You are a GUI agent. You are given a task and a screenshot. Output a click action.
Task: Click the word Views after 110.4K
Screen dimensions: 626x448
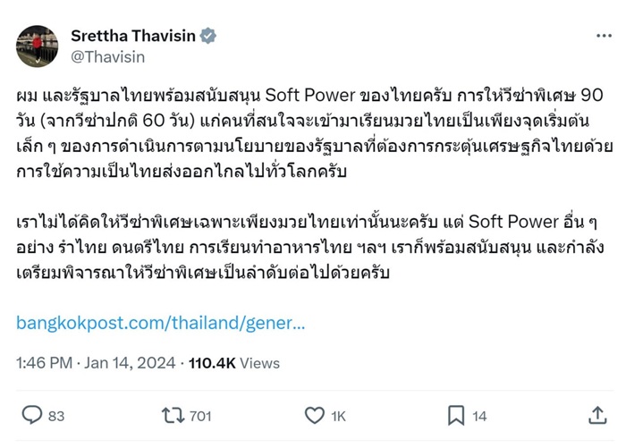tap(262, 364)
